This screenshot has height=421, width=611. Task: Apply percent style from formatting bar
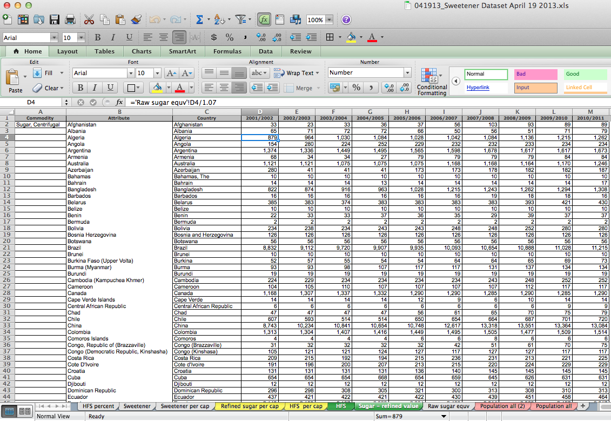(230, 37)
